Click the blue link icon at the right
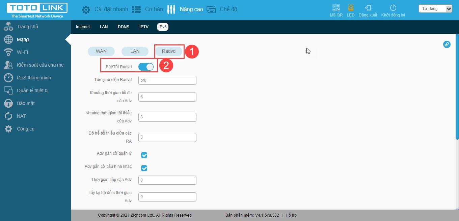This screenshot has width=459, height=221. (447, 44)
